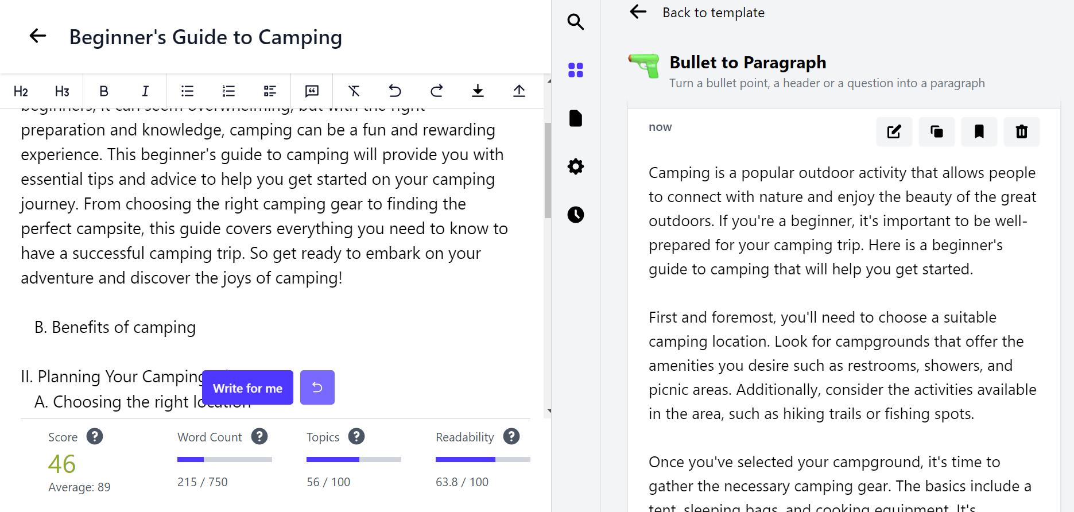Viewport: 1074px width, 512px height.
Task: Click the '56 / 100' topics value
Action: tap(328, 482)
